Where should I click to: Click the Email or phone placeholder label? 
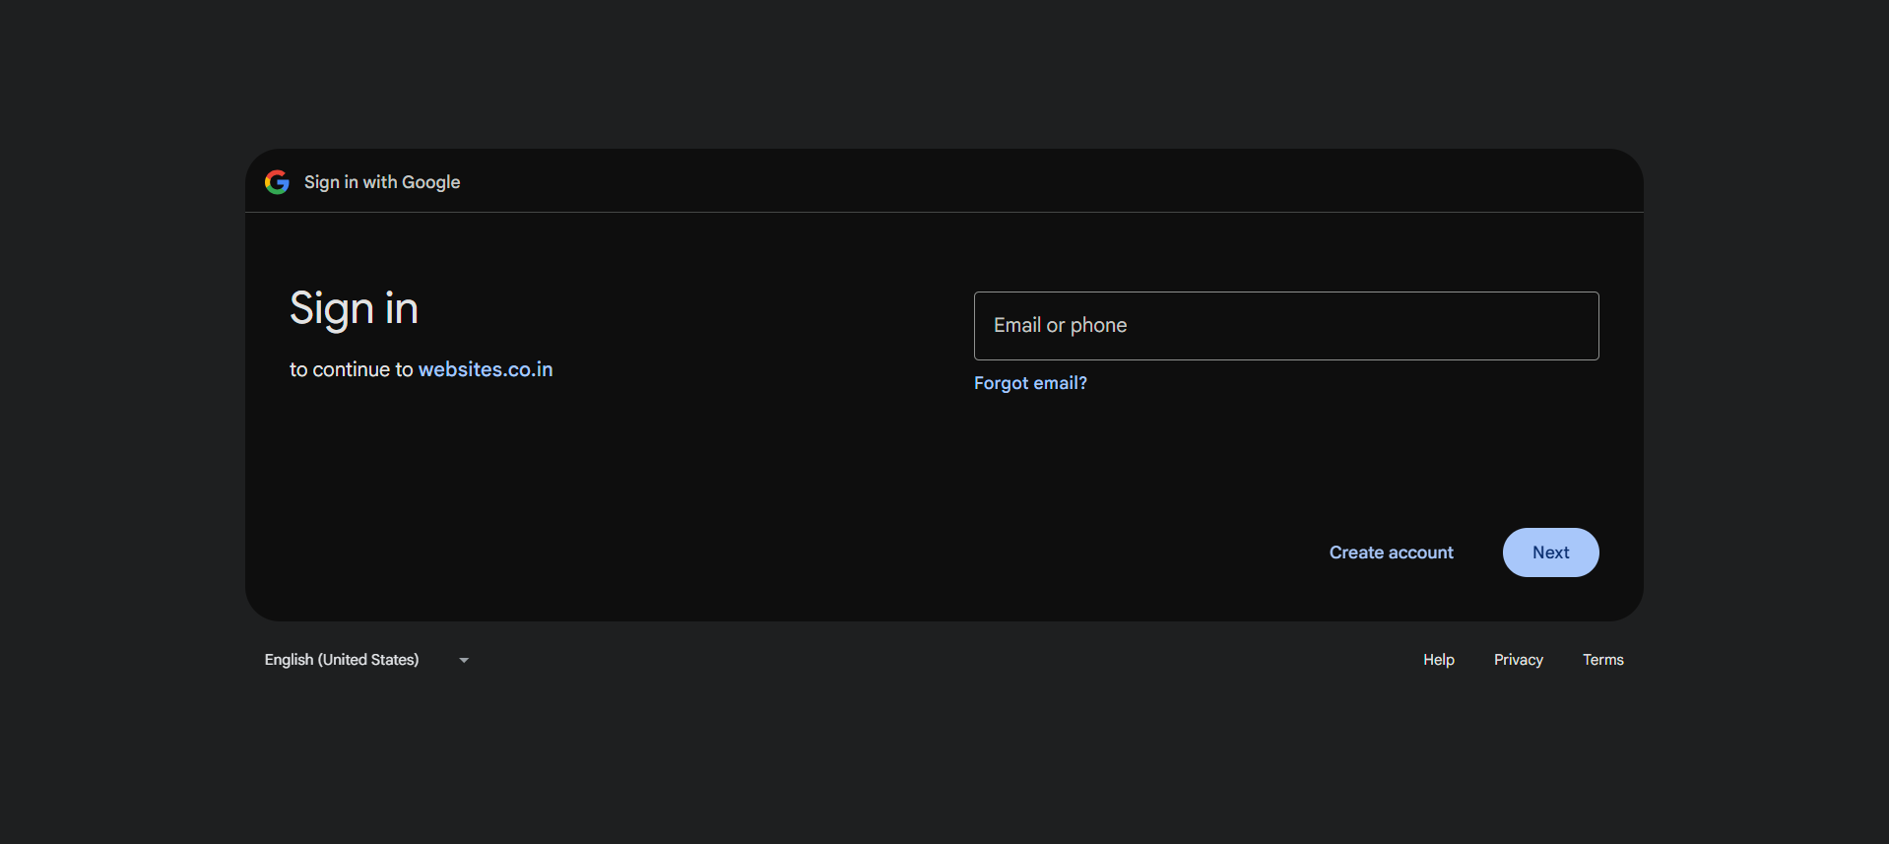1060,326
